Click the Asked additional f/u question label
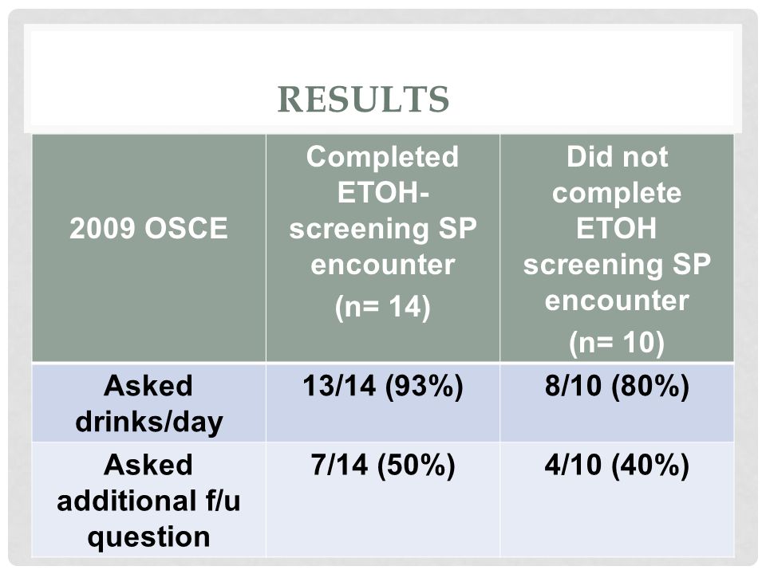Viewport: 766px width, 574px height. (149, 500)
